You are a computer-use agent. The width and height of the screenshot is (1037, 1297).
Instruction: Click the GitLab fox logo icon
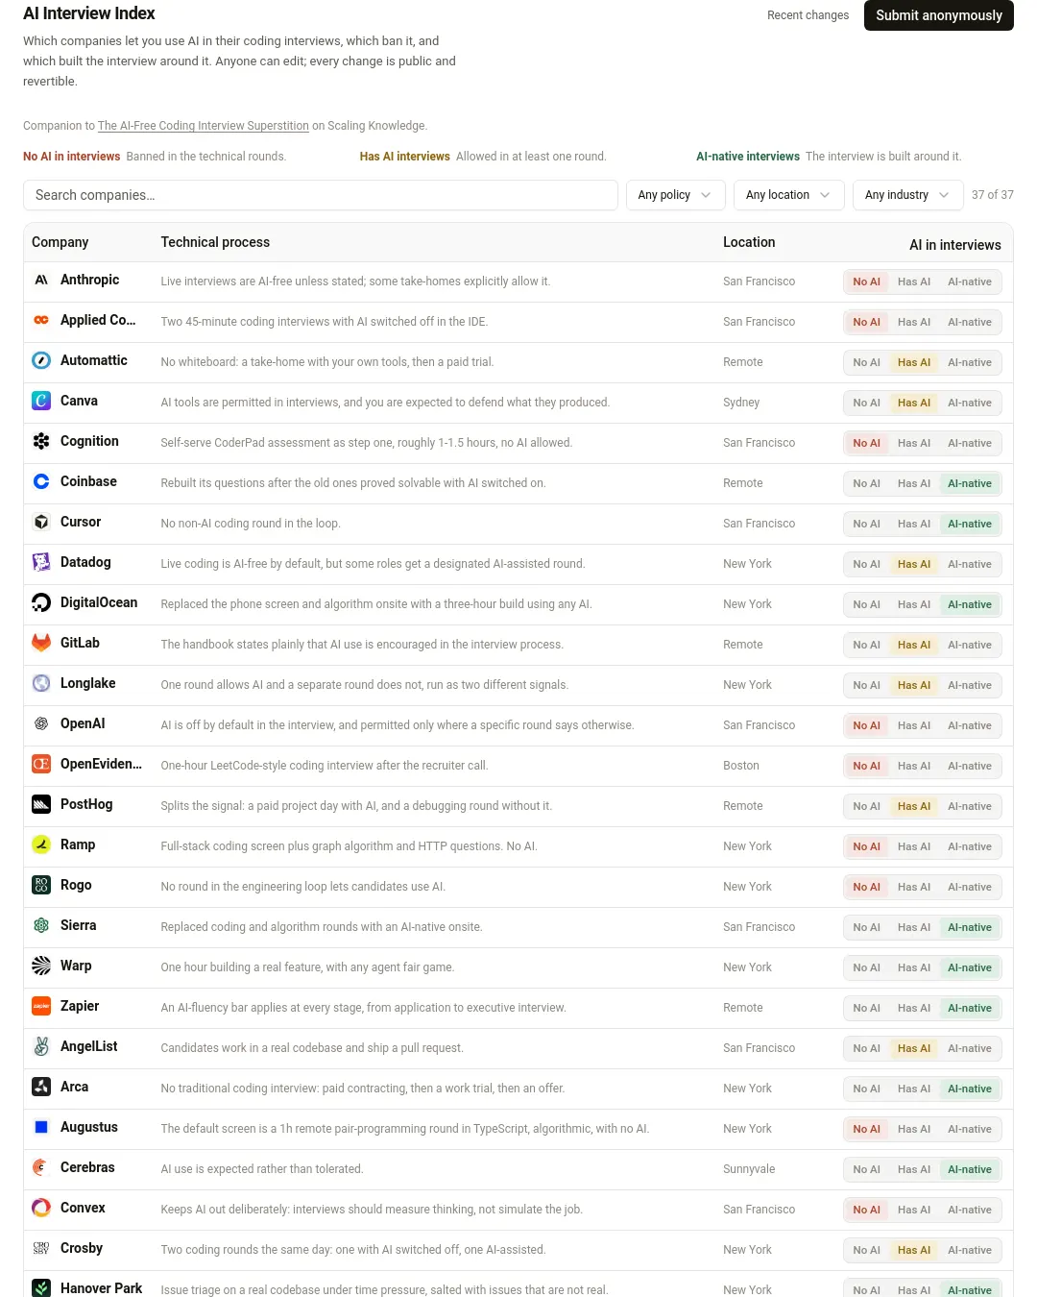tap(41, 643)
